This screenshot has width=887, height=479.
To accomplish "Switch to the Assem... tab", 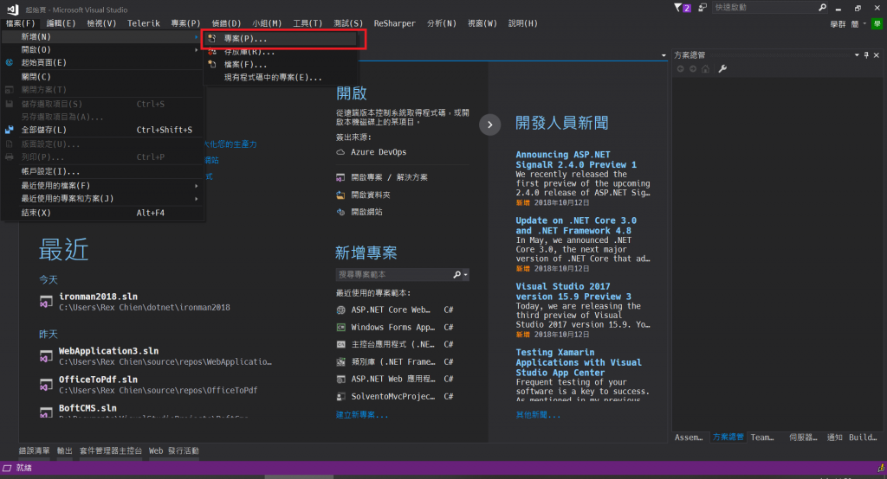I will [x=689, y=437].
